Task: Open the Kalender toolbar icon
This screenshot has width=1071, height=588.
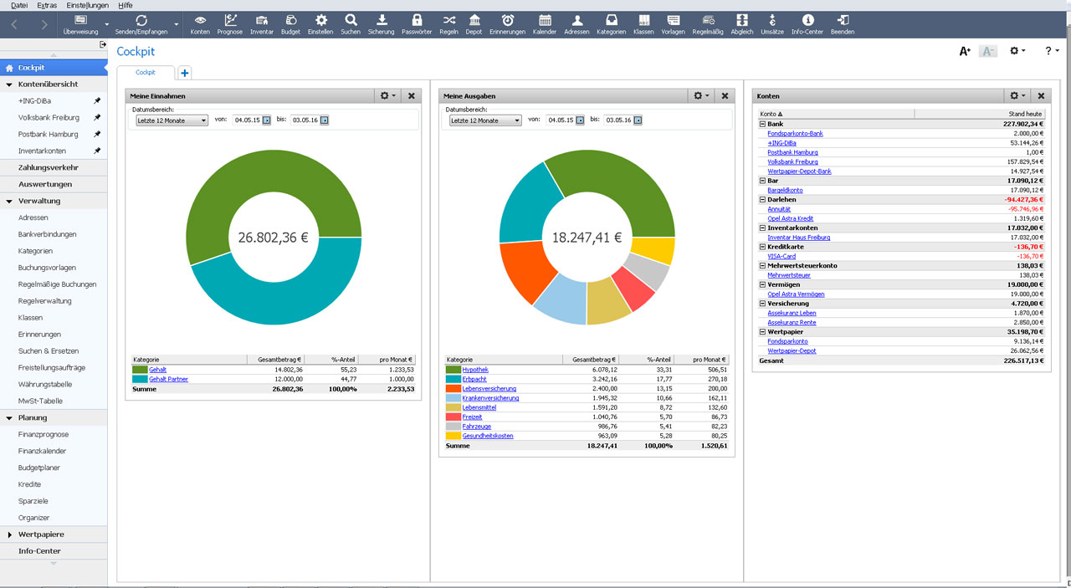Action: click(x=545, y=23)
